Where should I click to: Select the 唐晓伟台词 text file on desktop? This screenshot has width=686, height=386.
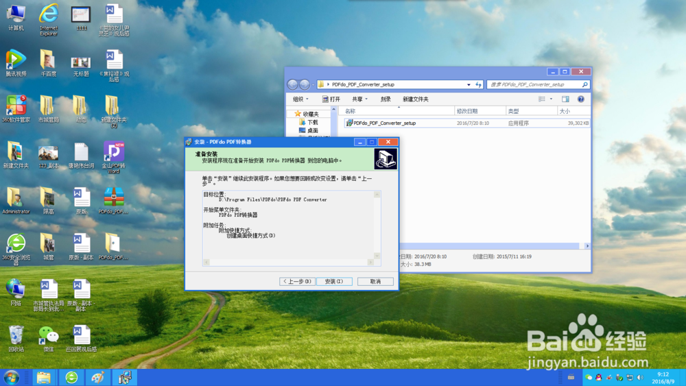tap(81, 155)
